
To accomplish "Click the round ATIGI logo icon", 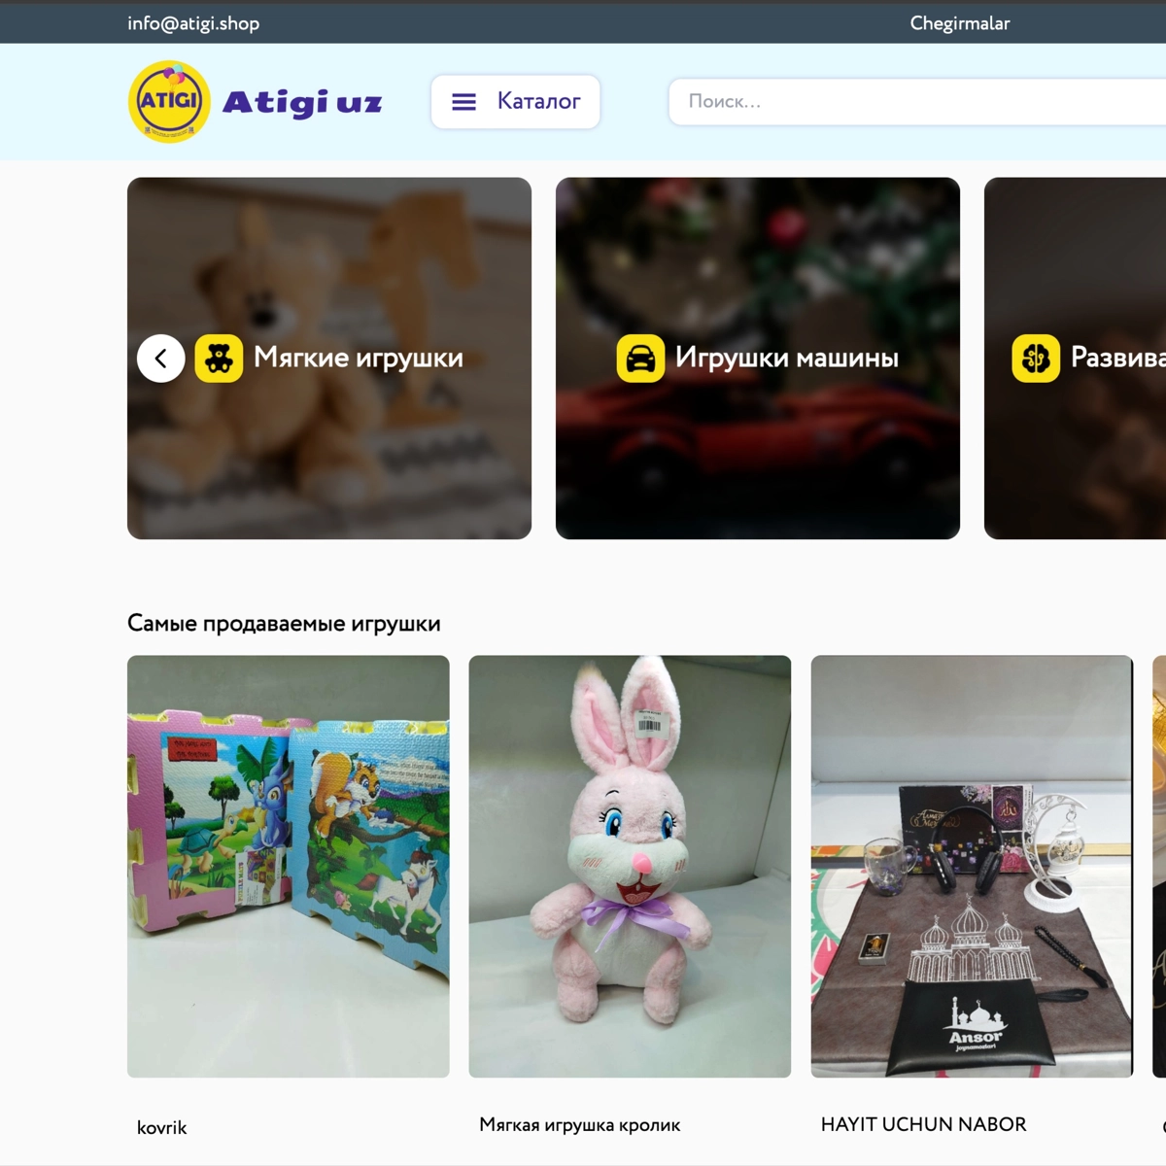I will pyautogui.click(x=169, y=101).
